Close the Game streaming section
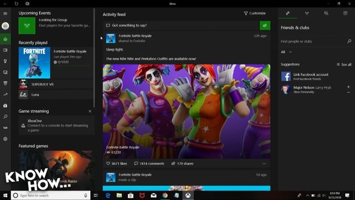355x200 pixels. [90, 111]
